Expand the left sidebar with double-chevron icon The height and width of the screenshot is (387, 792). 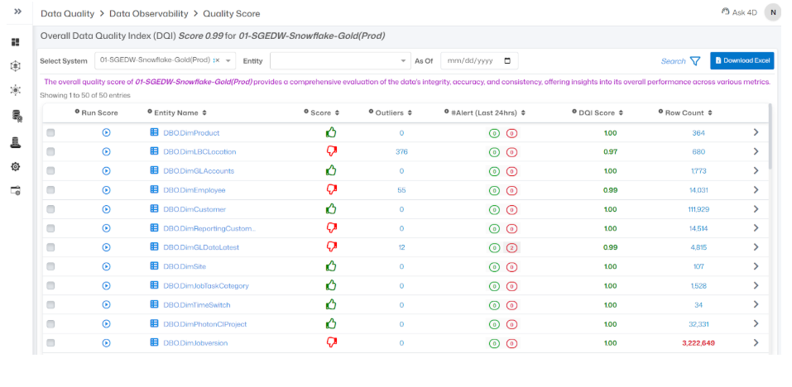click(17, 12)
